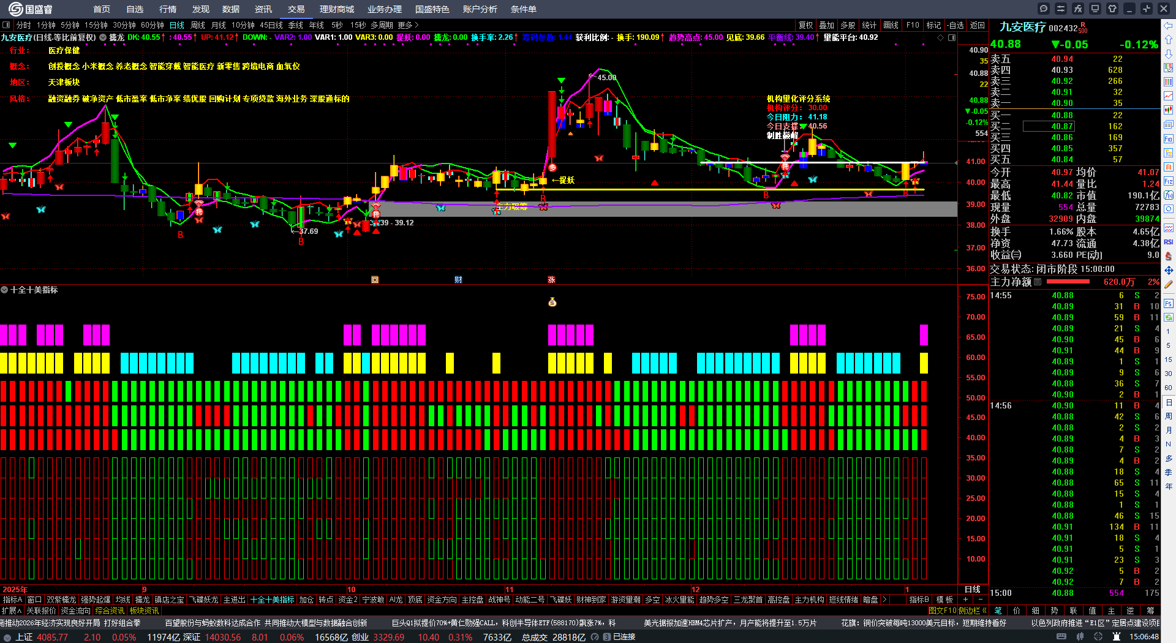Screen dimensions: 1176x643
Task: Click the indicator tabs right scroll arrow
Action: click(x=884, y=600)
